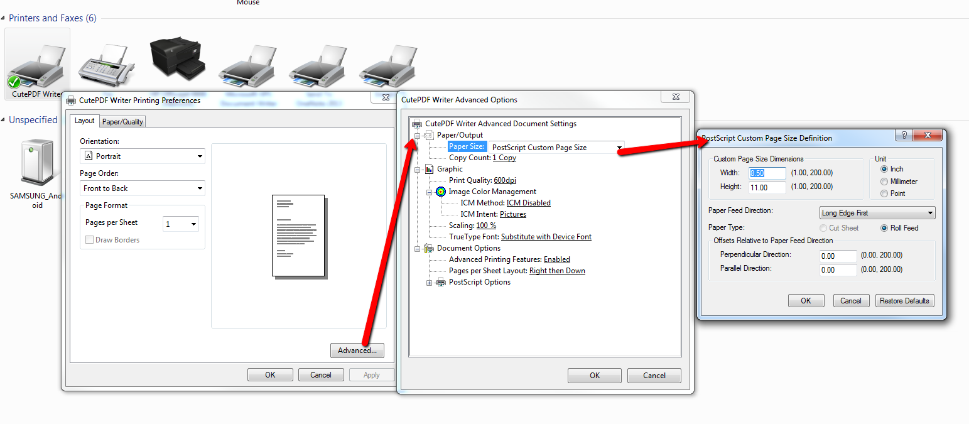The width and height of the screenshot is (969, 424).
Task: Click the Perpendicular Direction offset field
Action: tap(838, 256)
